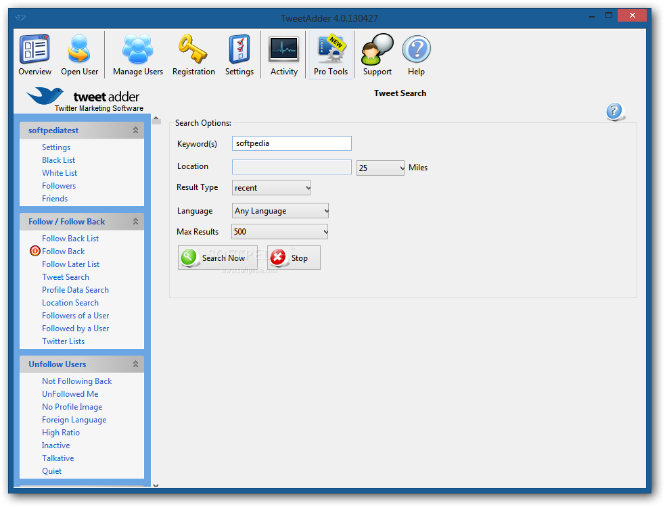Click the red Follow Back status icon
This screenshot has height=507, width=665.
(35, 251)
